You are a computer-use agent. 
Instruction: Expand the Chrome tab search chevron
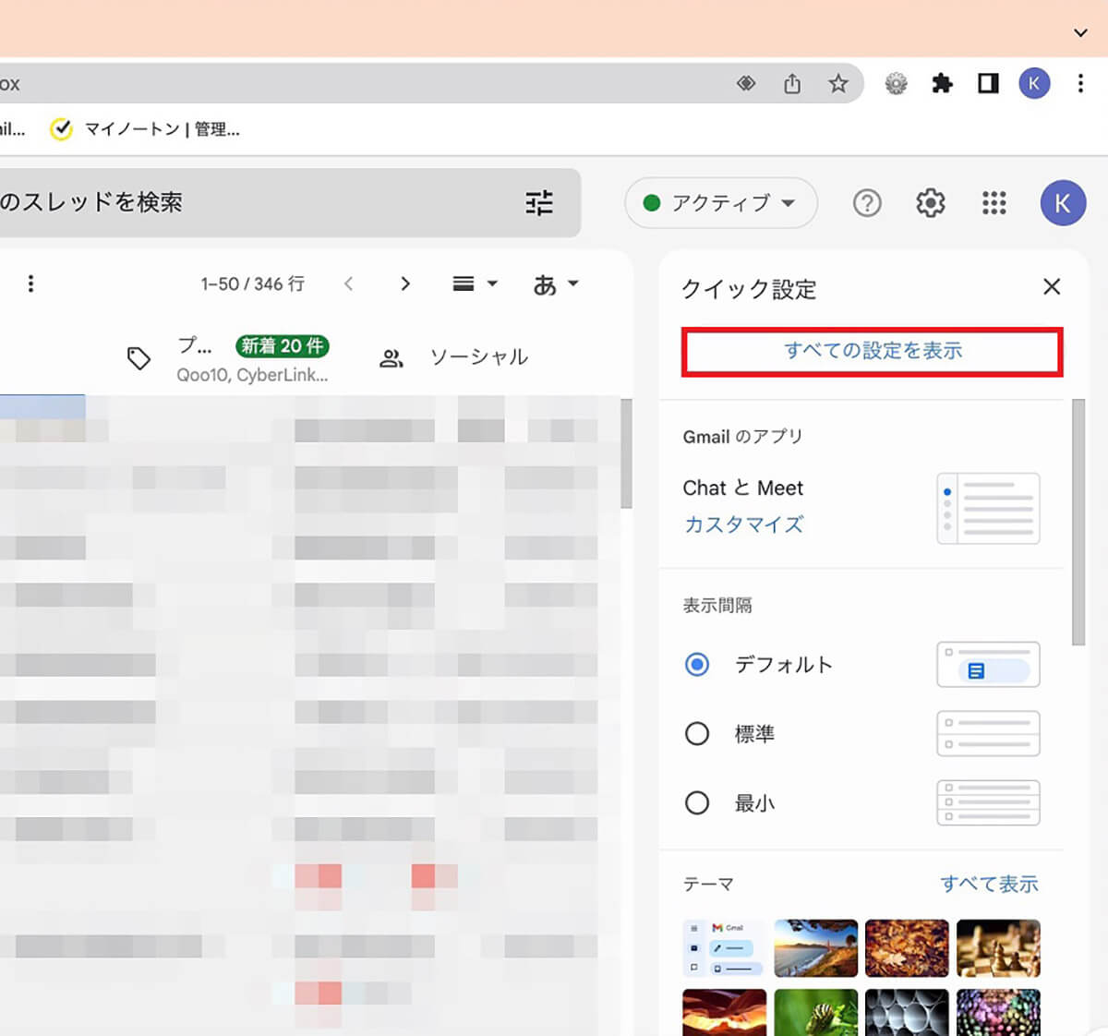tap(1080, 32)
